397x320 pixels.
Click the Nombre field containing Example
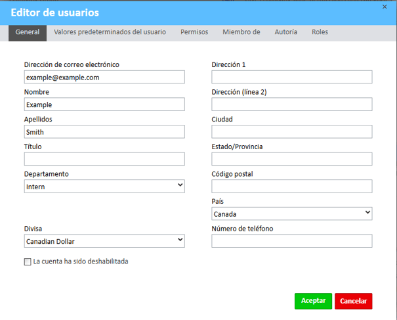(x=104, y=104)
